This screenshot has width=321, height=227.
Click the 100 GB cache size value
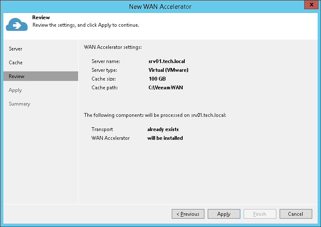(x=157, y=79)
